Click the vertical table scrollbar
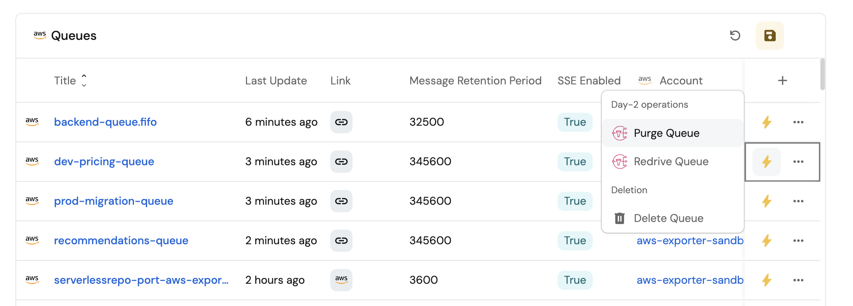 tap(822, 75)
